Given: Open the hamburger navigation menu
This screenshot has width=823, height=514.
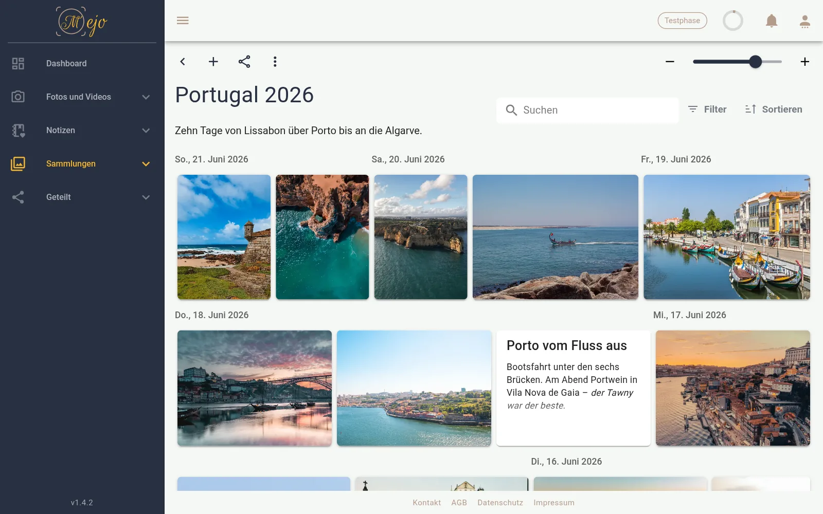Looking at the screenshot, I should tap(183, 21).
